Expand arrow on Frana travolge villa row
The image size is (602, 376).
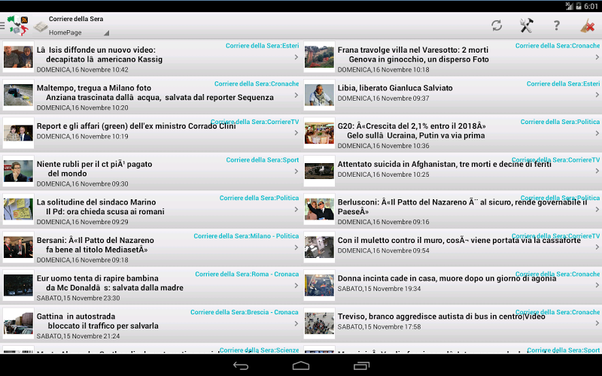[x=597, y=57]
